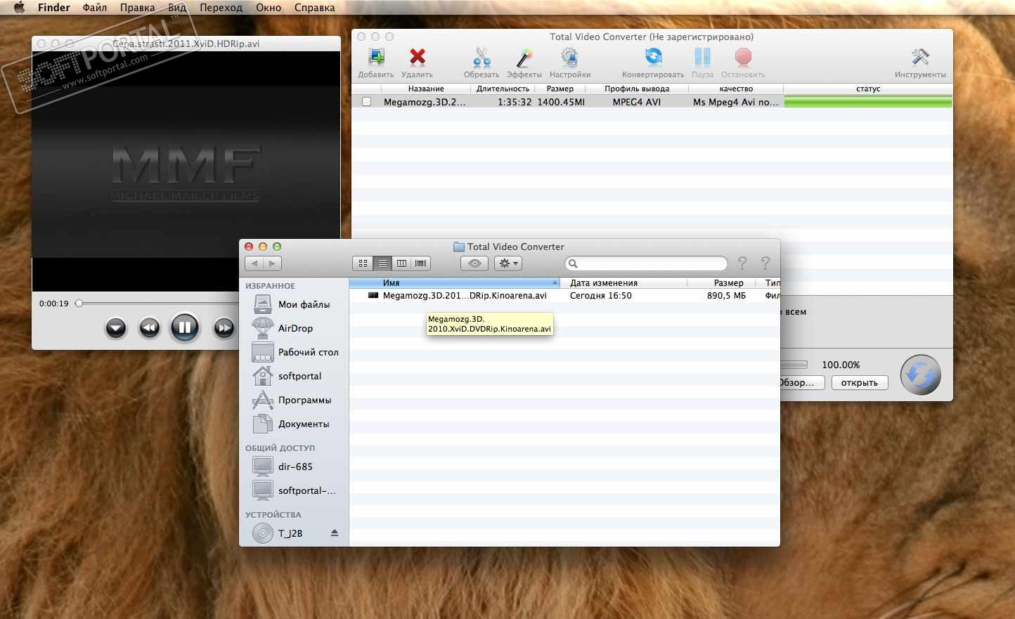Click the Finder search field

(647, 263)
